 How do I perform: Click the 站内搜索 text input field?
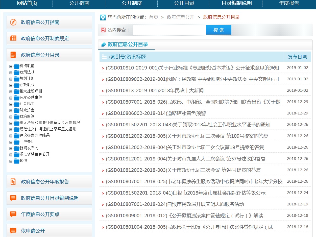169,30
